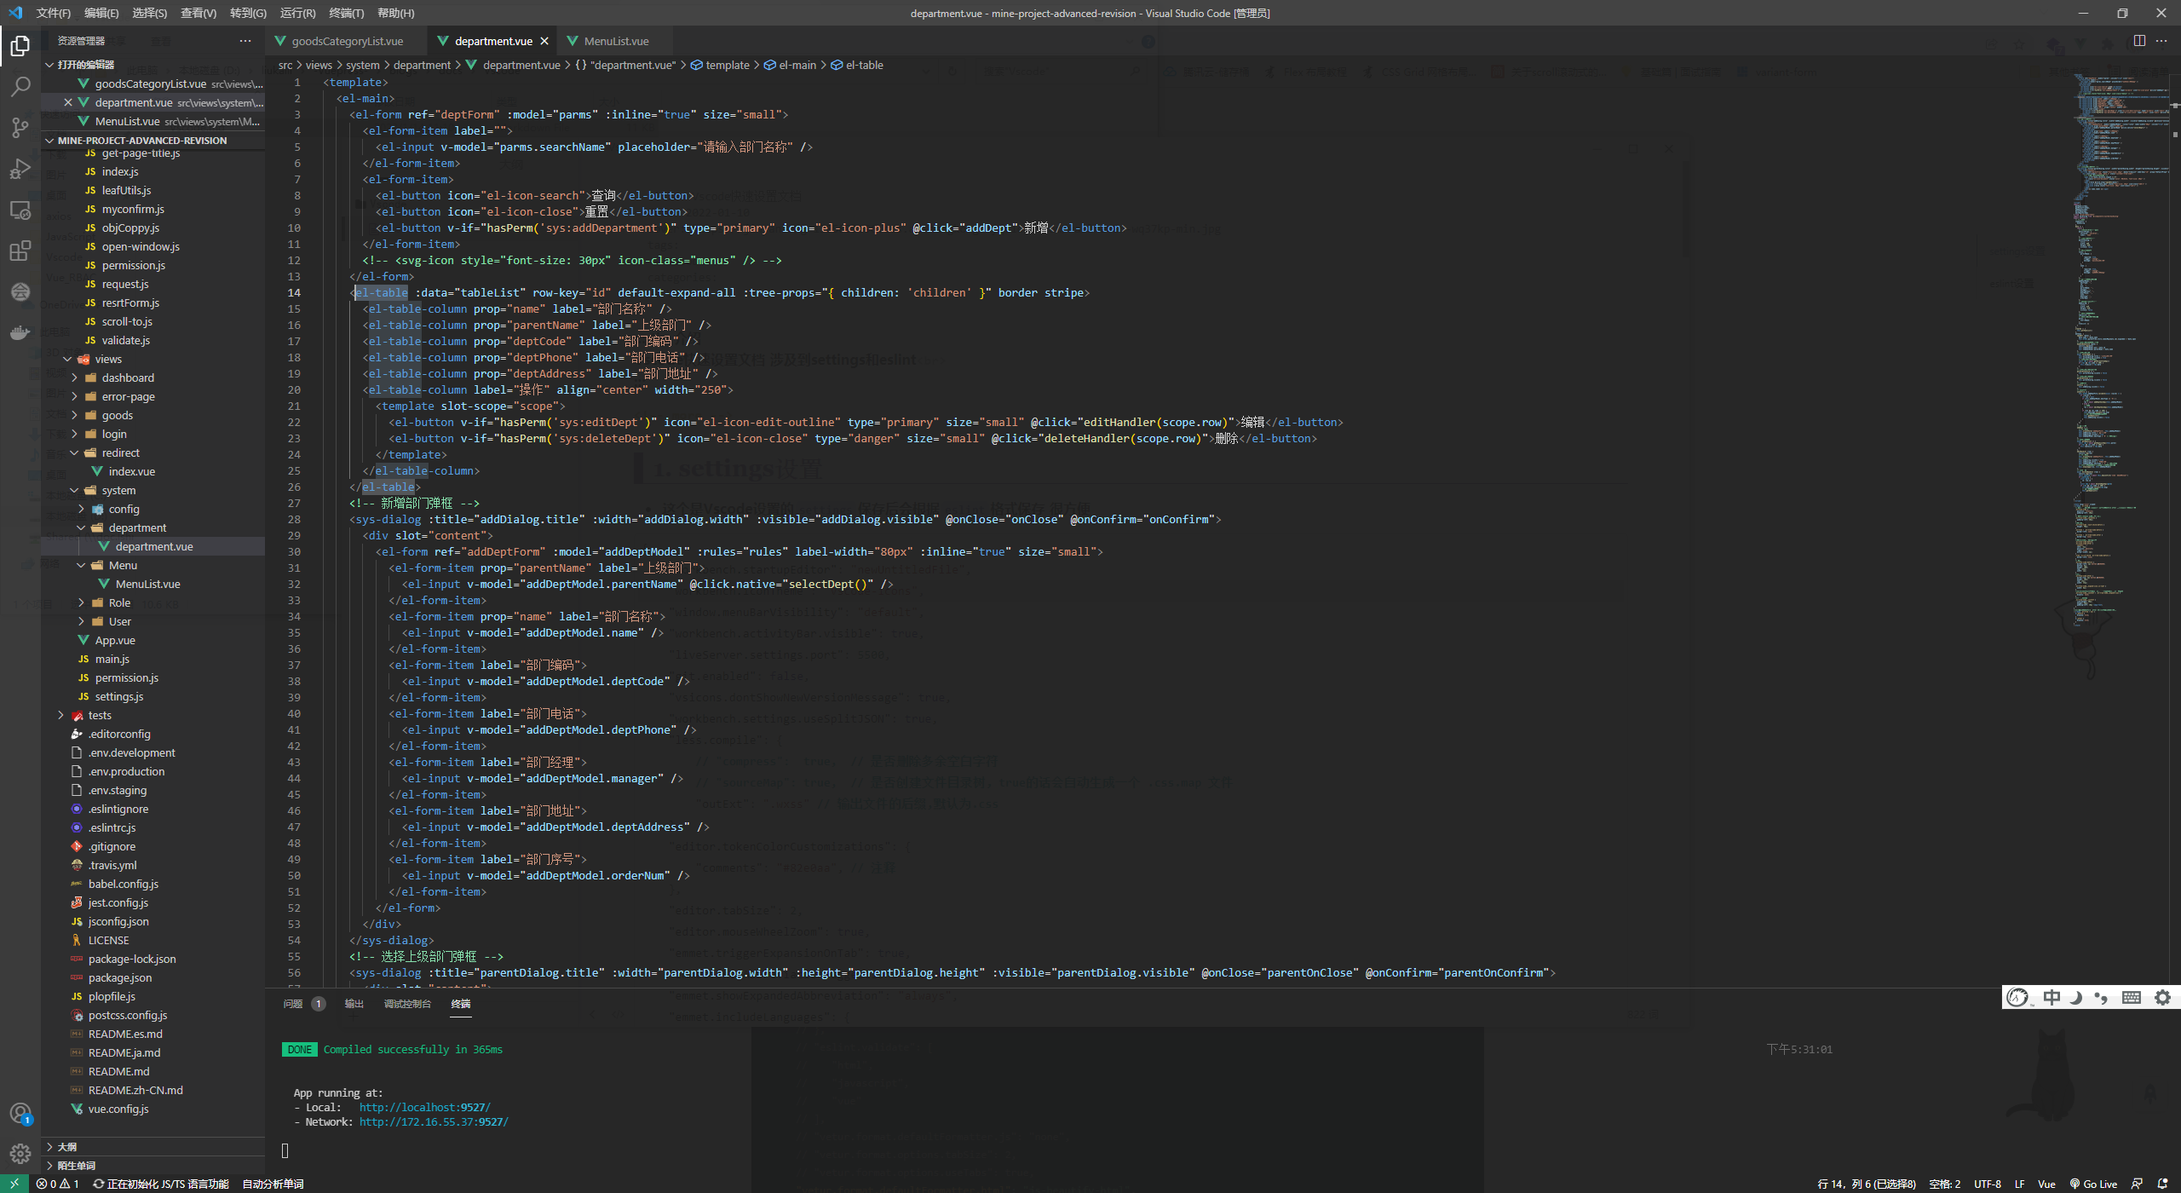Open the 运行(R) menu
The height and width of the screenshot is (1193, 2181).
(297, 13)
